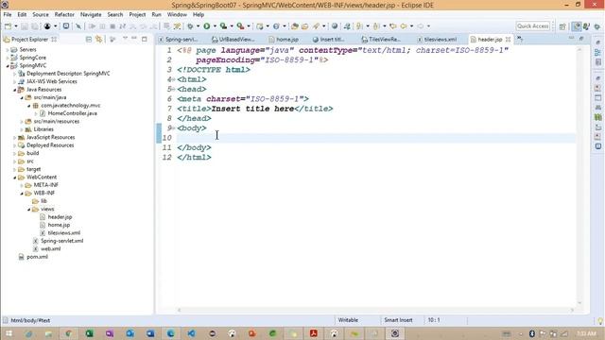
Task: Collapse the SpringMVC project node
Action: [x=8, y=65]
